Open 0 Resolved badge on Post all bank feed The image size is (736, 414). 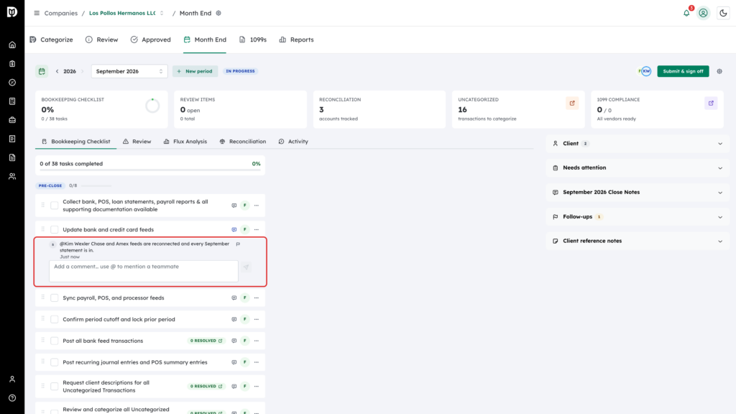(206, 341)
